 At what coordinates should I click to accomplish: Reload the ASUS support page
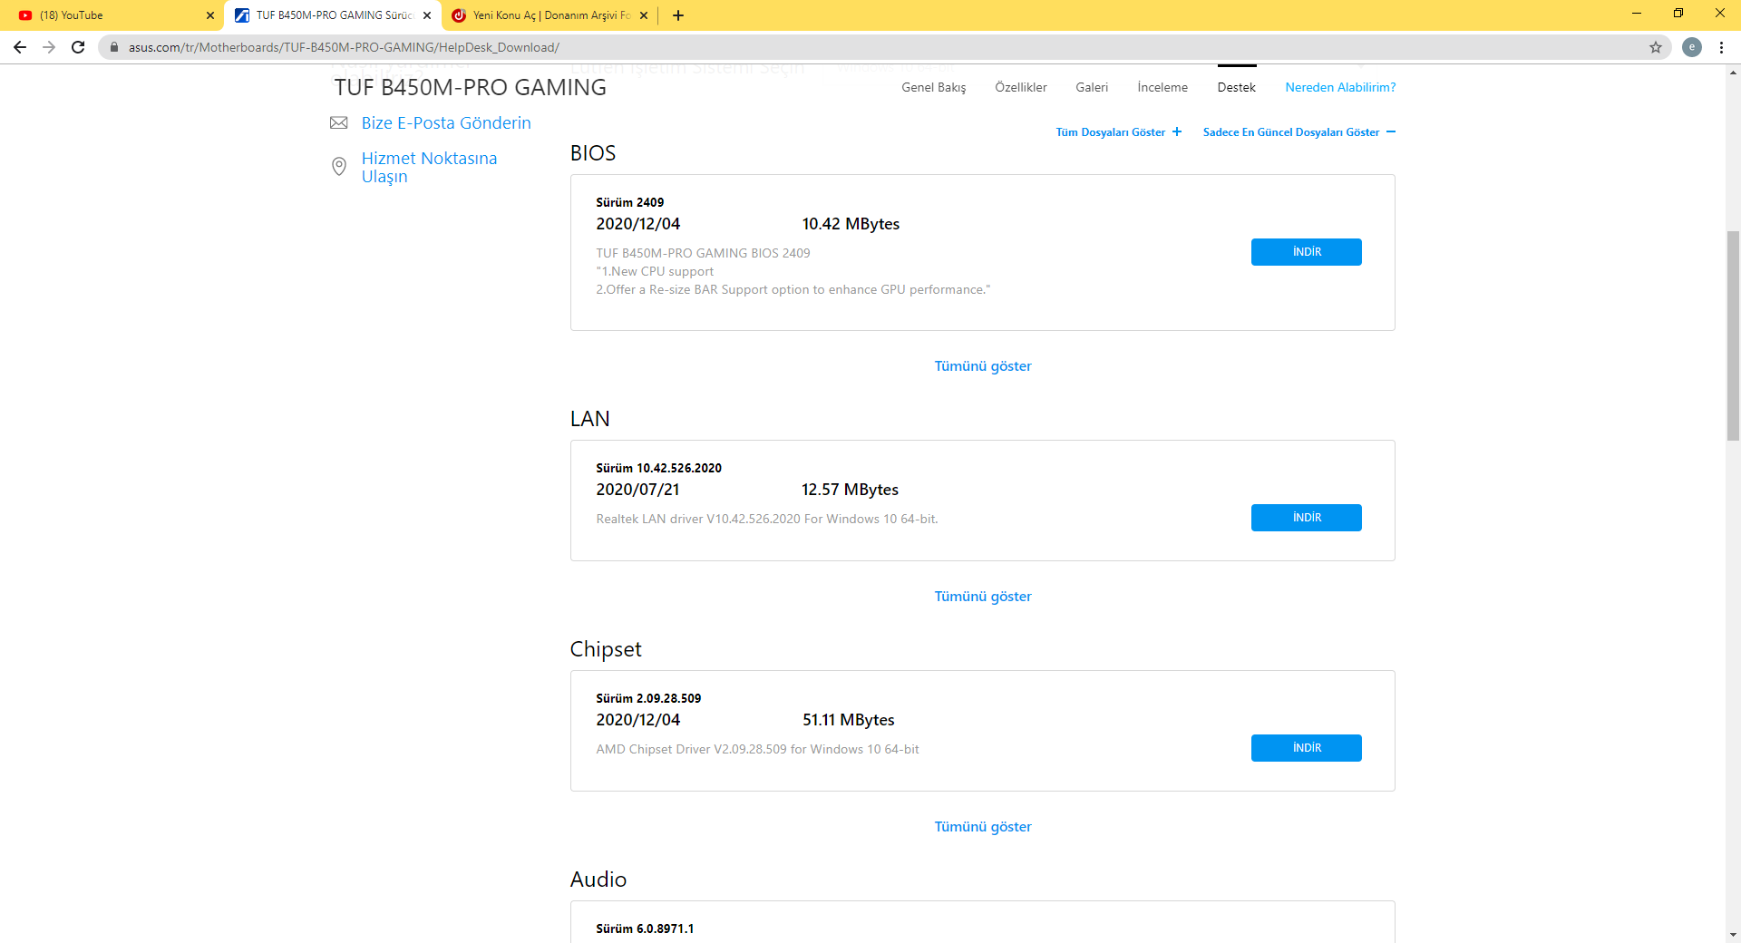78,47
